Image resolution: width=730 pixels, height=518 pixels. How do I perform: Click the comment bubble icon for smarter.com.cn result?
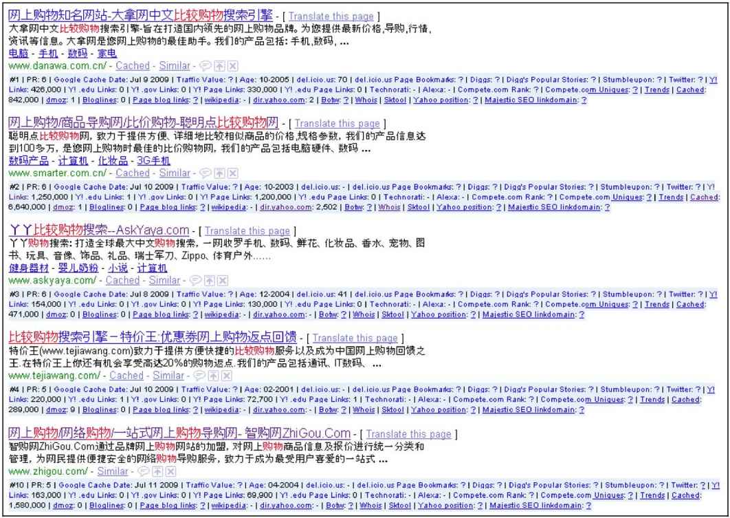coord(206,173)
